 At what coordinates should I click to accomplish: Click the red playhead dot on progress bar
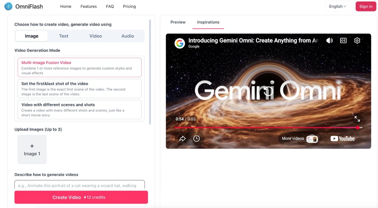pos(358,128)
